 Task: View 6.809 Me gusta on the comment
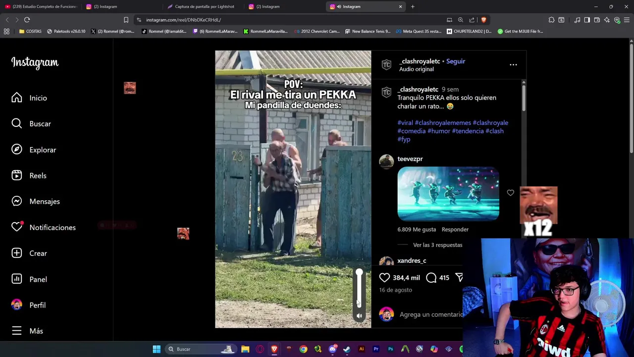pyautogui.click(x=417, y=230)
